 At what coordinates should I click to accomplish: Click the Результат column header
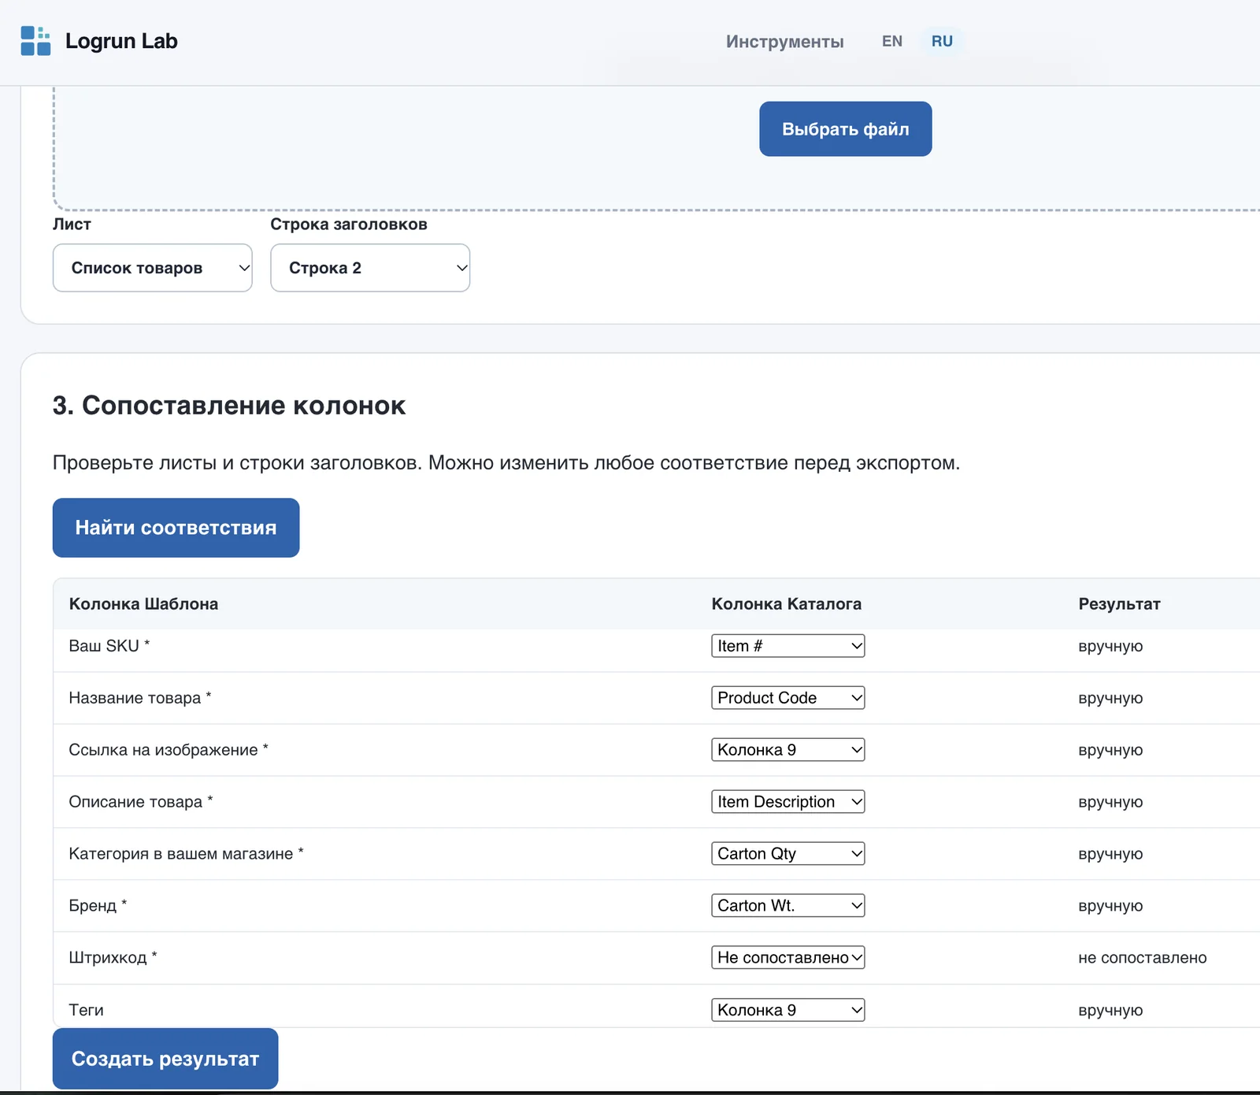pos(1119,604)
